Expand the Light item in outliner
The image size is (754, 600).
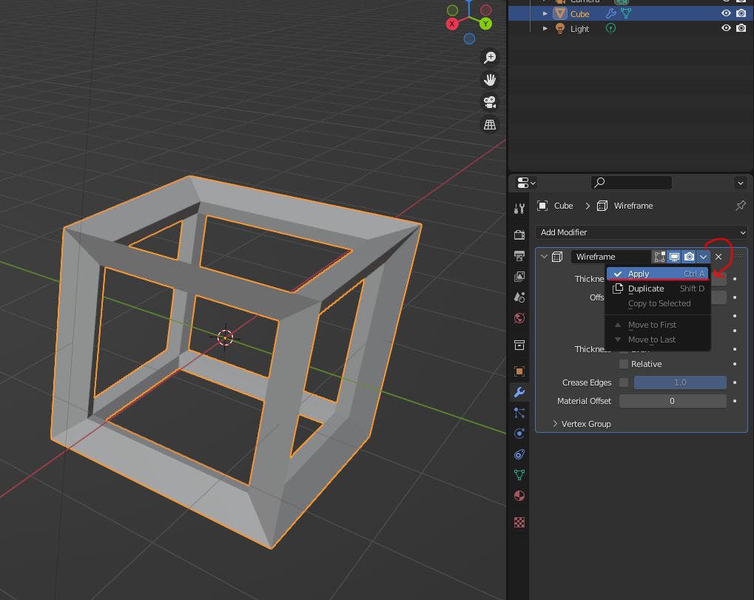pyautogui.click(x=545, y=28)
